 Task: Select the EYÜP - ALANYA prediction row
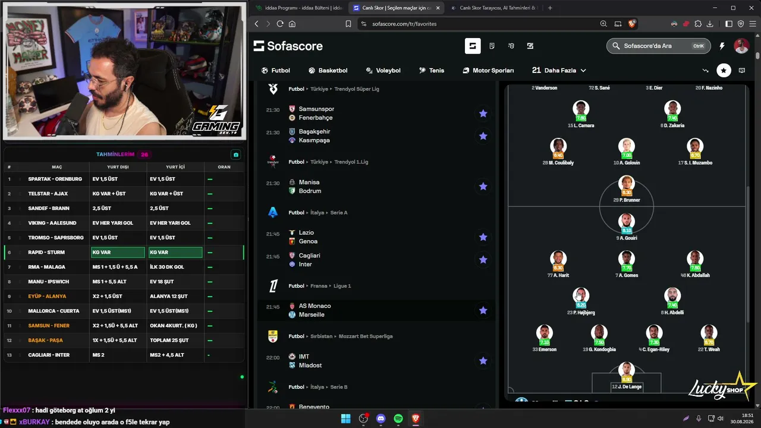coord(124,296)
